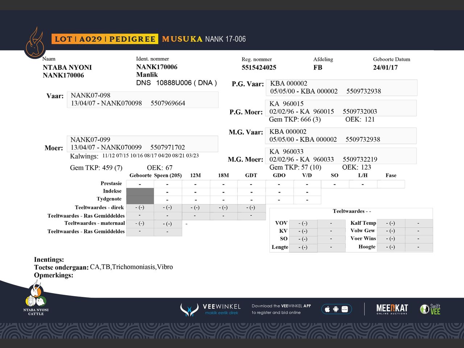The height and width of the screenshot is (348, 464).
Task: Click the Huawei AppGallery icon
Action: pyautogui.click(x=345, y=309)
